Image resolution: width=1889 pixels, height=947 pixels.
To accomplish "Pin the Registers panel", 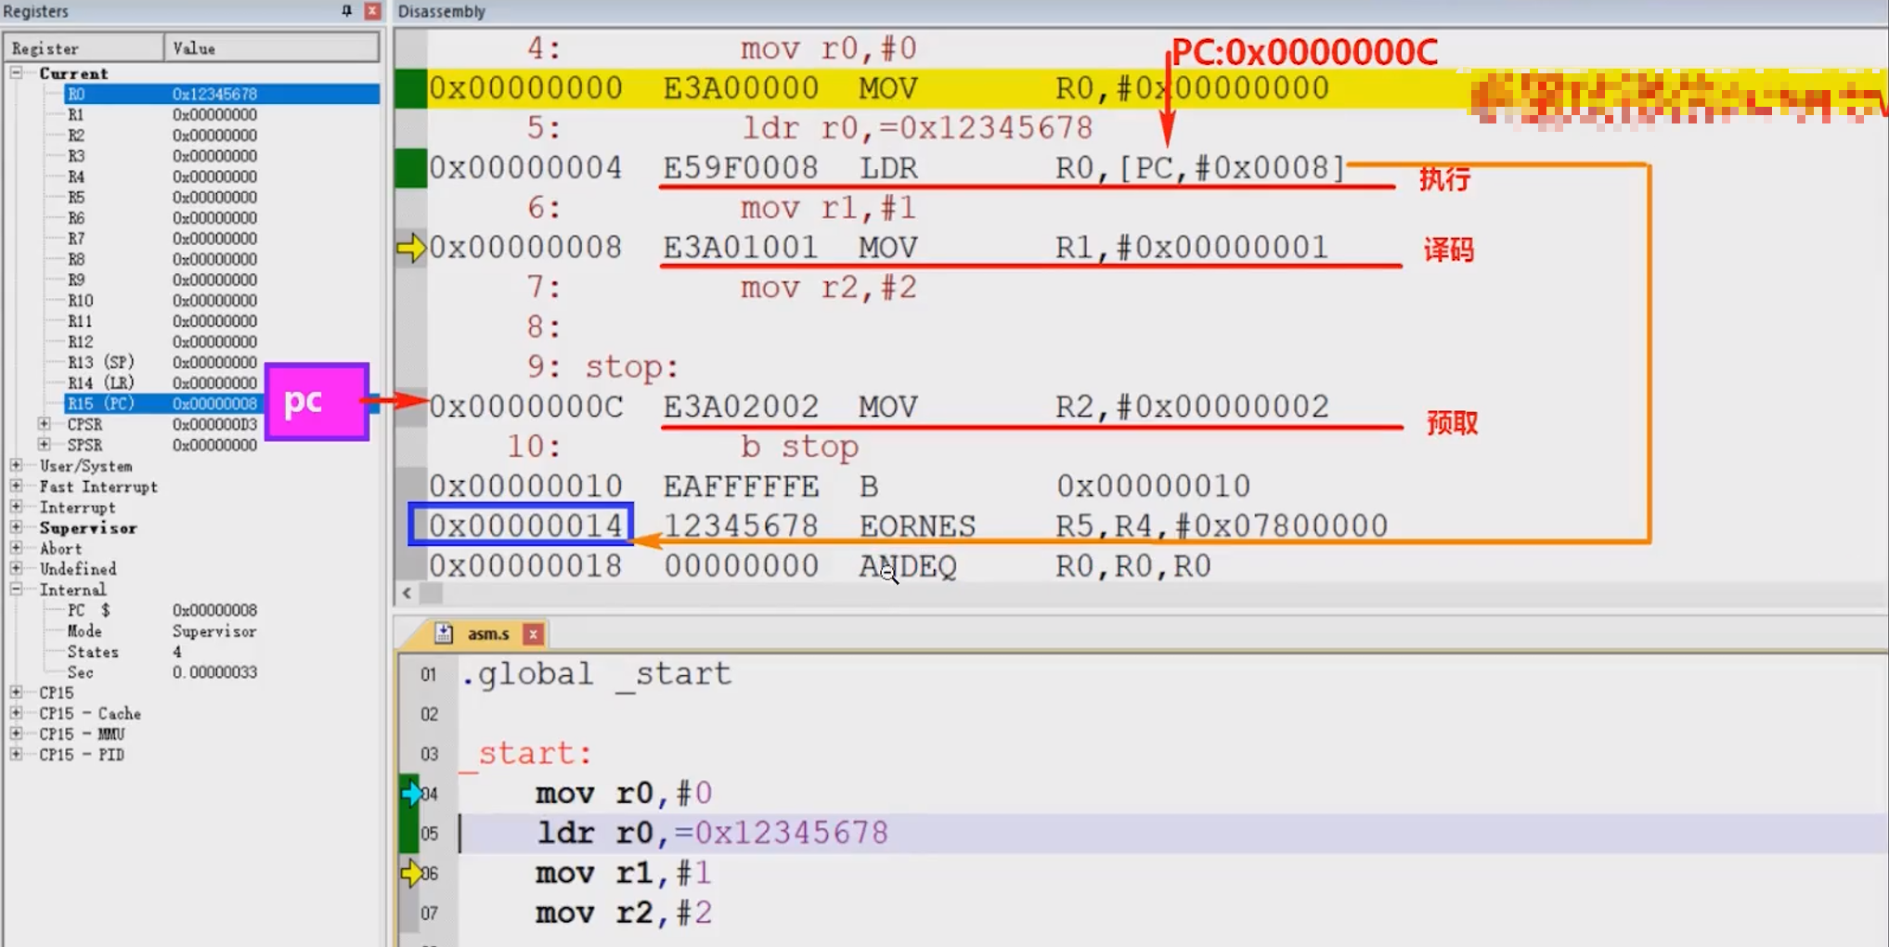I will pos(346,11).
